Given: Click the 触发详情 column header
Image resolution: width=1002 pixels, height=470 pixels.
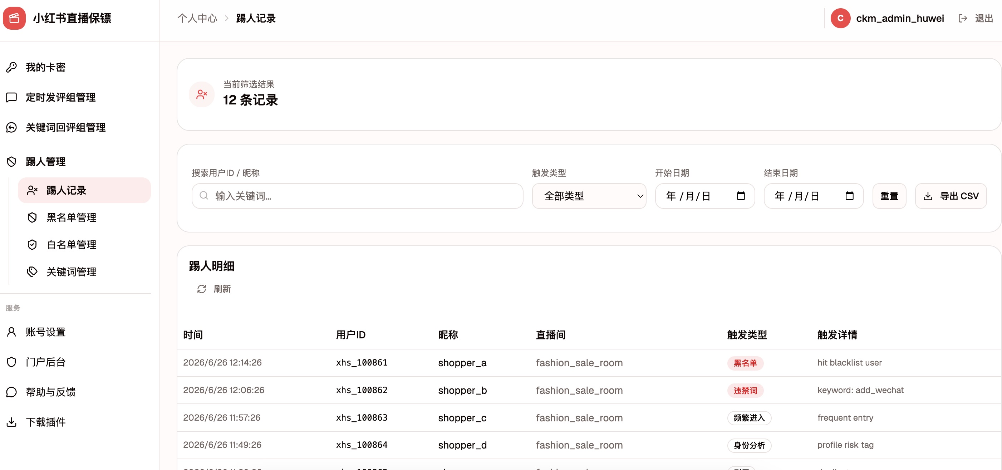Looking at the screenshot, I should click(x=837, y=334).
